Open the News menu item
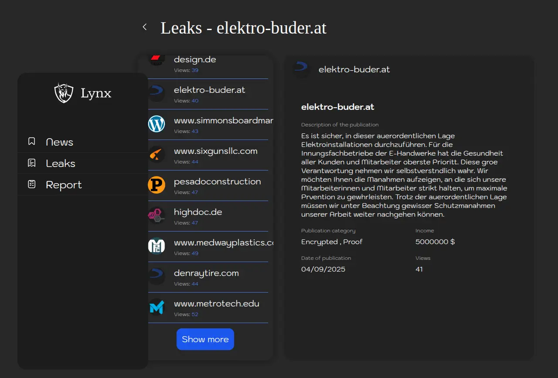Screen dimensions: 558x378 point(60,142)
